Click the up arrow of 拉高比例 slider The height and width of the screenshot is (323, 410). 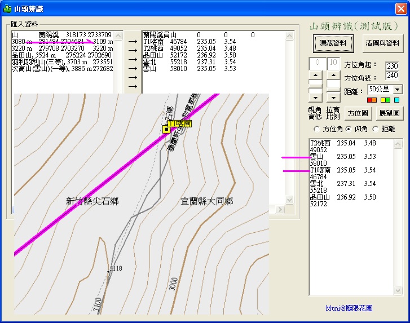pyautogui.click(x=333, y=76)
